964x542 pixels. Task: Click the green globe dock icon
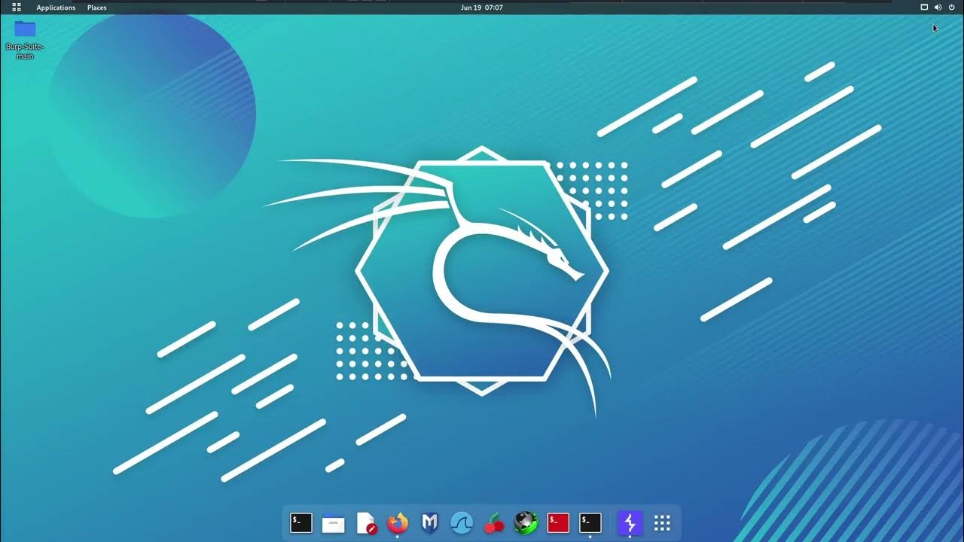[526, 522]
